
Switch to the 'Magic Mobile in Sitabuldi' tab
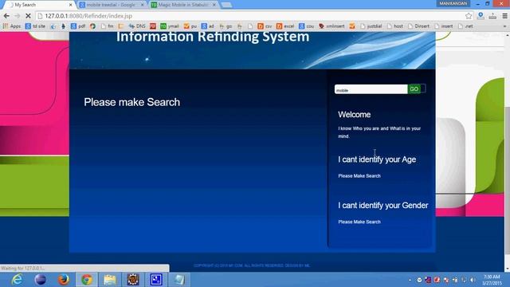pyautogui.click(x=182, y=5)
